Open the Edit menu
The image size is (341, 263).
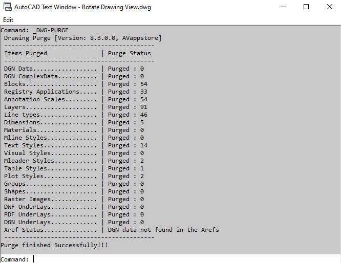coord(8,20)
